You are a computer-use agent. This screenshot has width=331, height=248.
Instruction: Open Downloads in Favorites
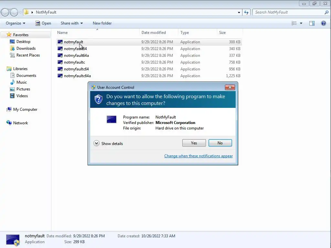pos(26,48)
